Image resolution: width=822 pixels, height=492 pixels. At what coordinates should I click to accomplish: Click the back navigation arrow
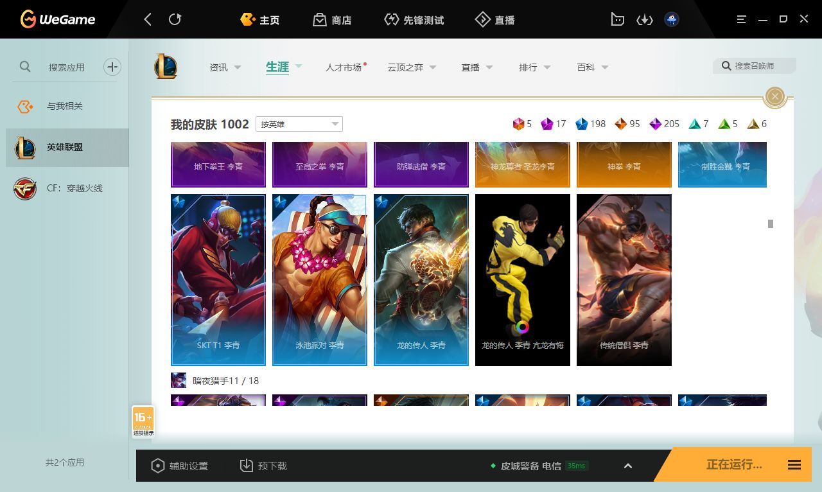pyautogui.click(x=148, y=19)
